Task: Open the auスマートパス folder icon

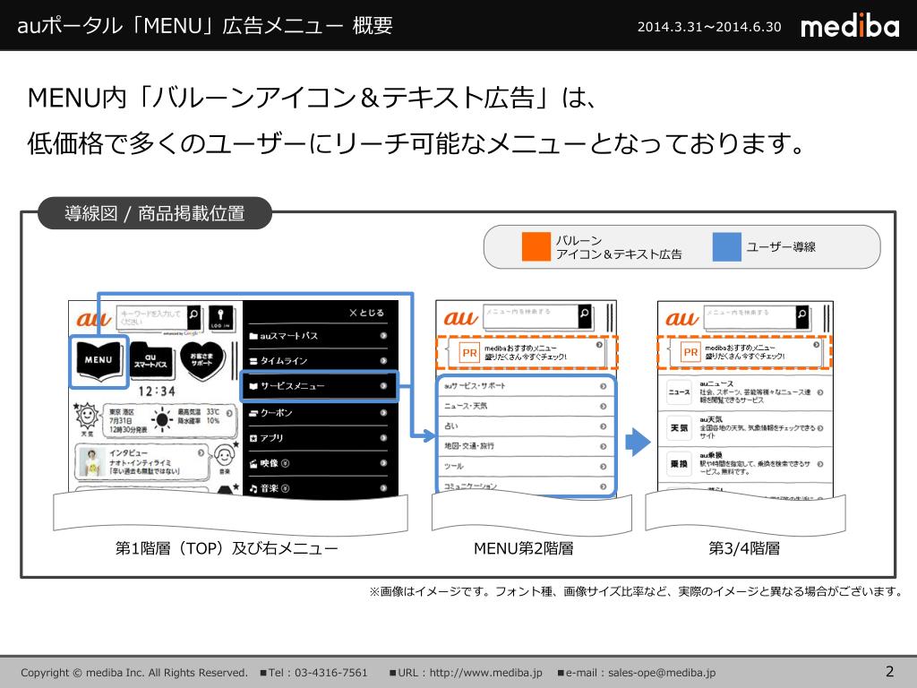Action: [152, 359]
